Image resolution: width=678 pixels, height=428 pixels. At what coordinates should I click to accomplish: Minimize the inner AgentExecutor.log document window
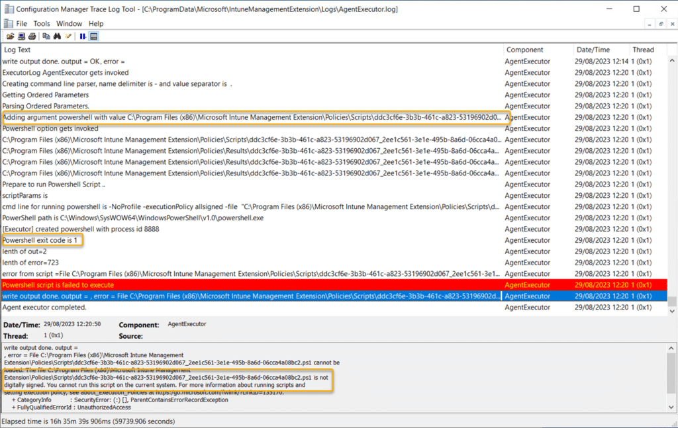650,24
